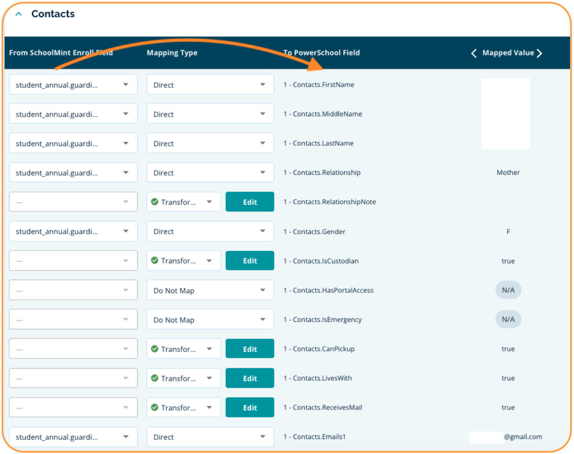Click next Mapped Value arrow
This screenshot has height=454, width=574.
(539, 53)
